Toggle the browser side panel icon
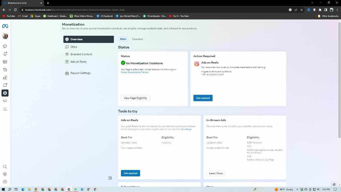This screenshot has width=341, height=192. (x=326, y=10)
